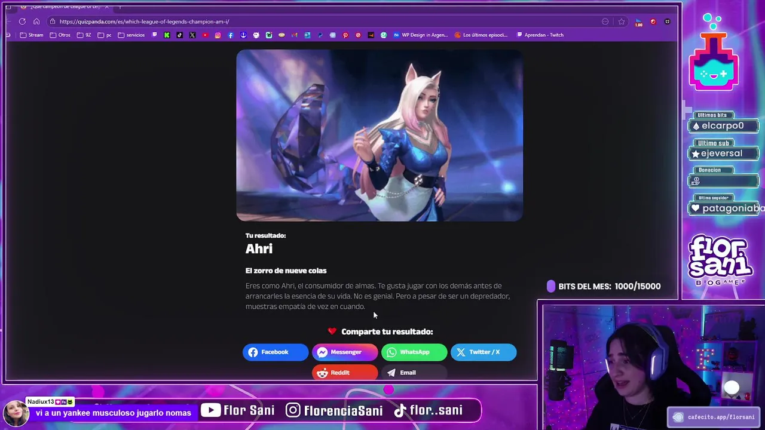Reload the page with the refresh icon

click(x=22, y=21)
